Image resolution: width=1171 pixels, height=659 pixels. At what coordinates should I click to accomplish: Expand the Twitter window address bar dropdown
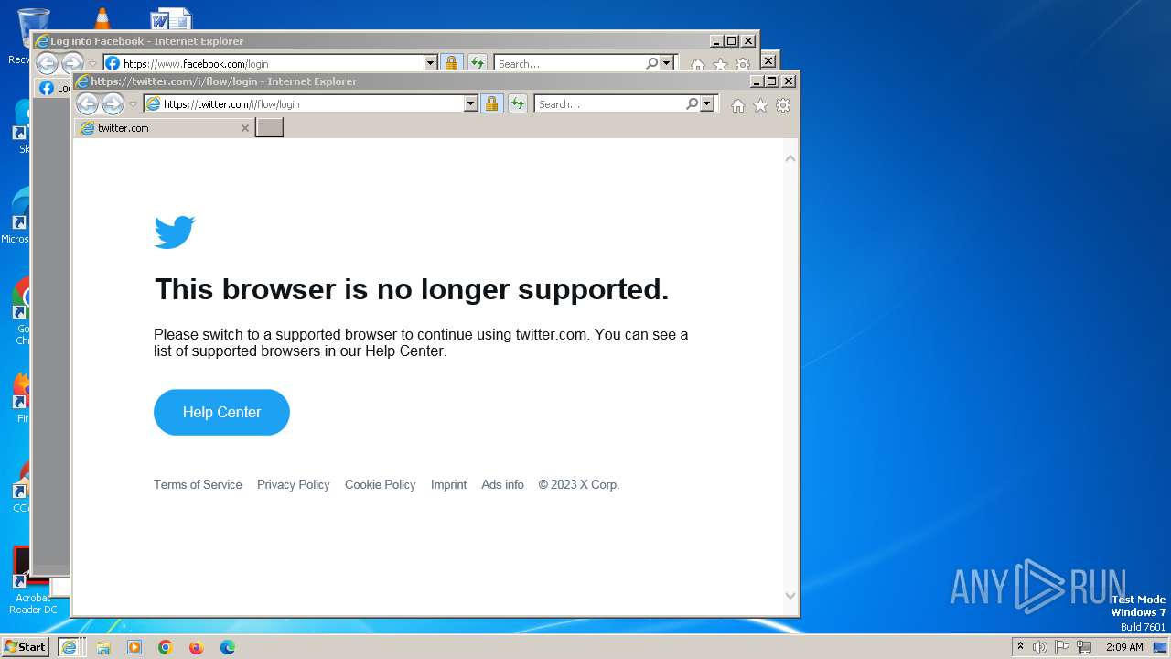click(471, 104)
